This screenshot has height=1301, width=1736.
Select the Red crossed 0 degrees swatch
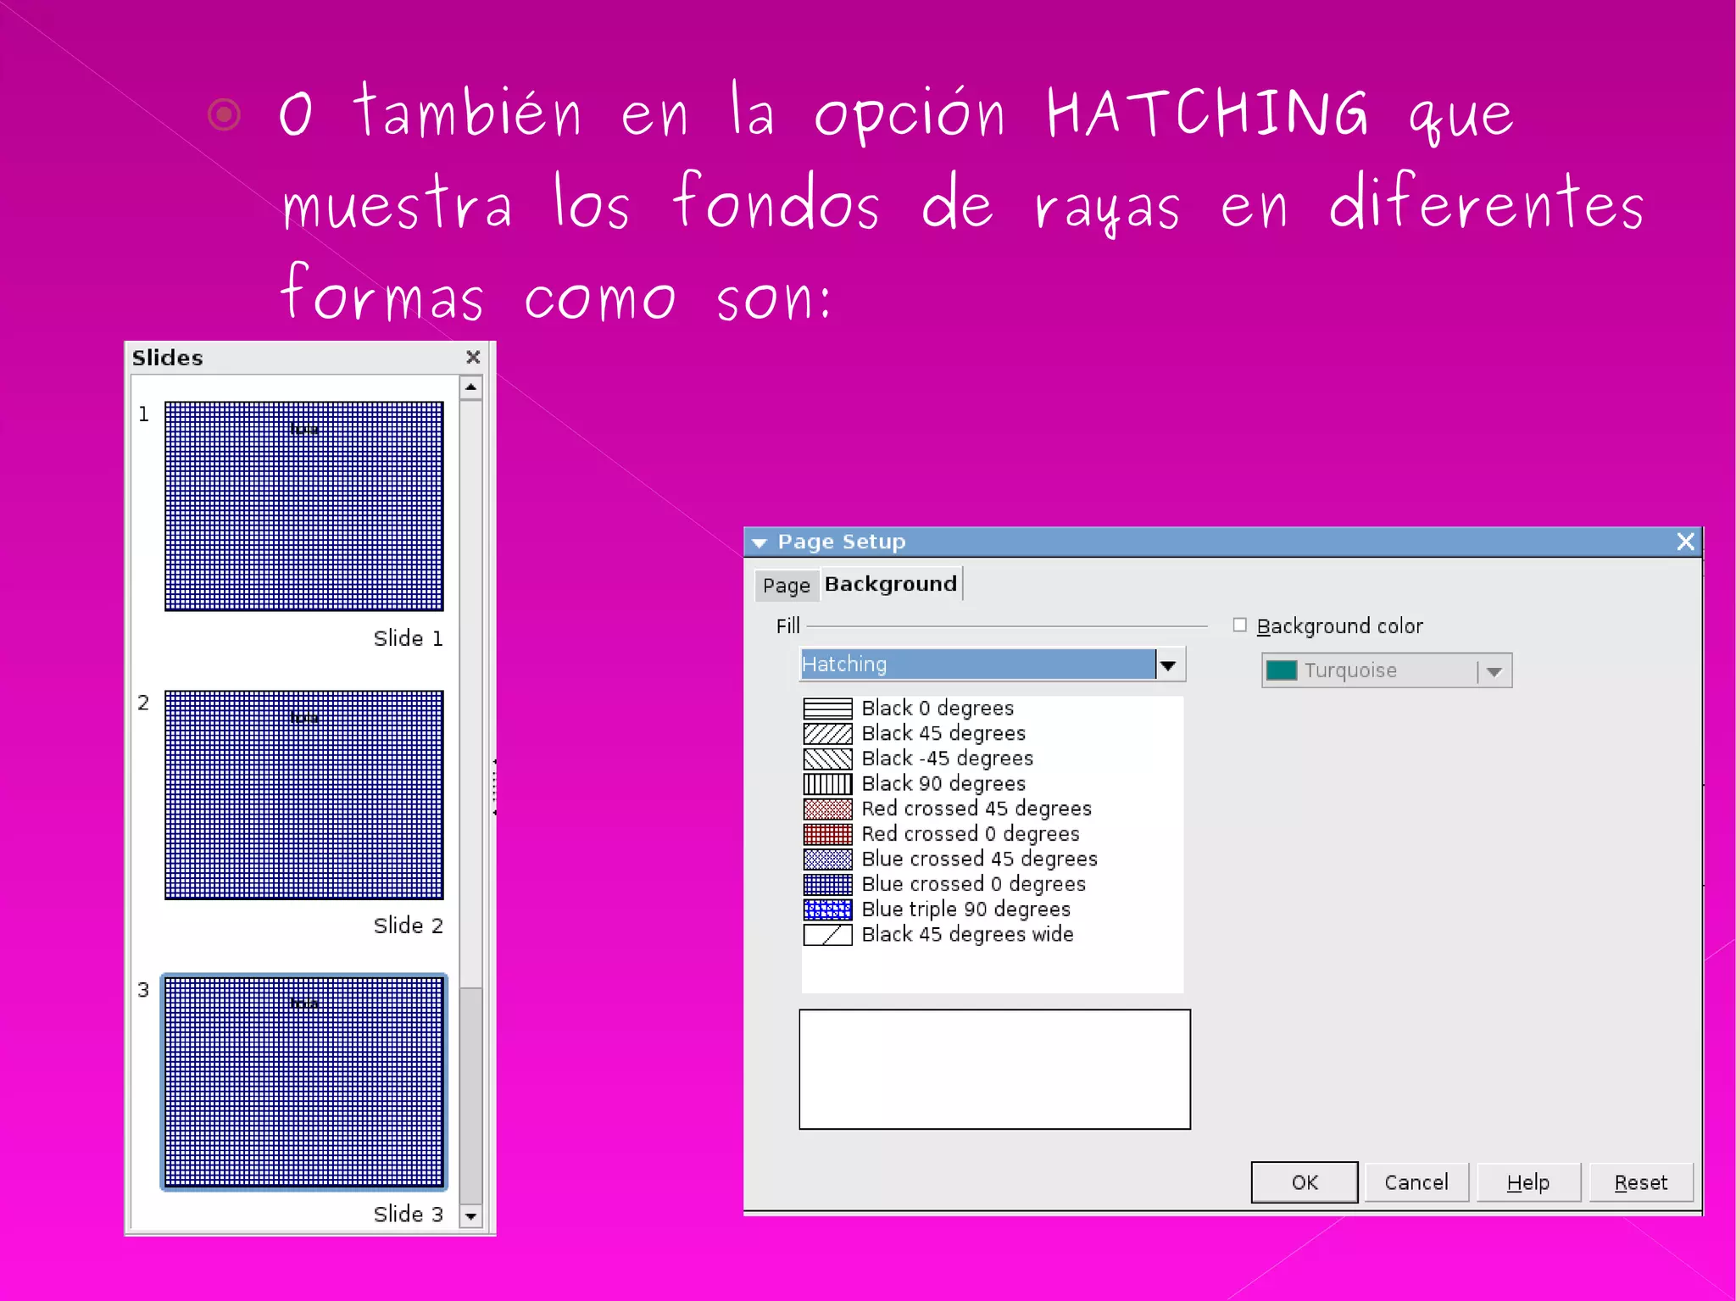[x=827, y=834]
